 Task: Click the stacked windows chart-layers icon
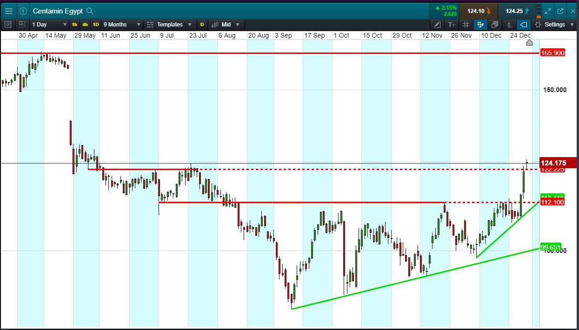click(495, 25)
